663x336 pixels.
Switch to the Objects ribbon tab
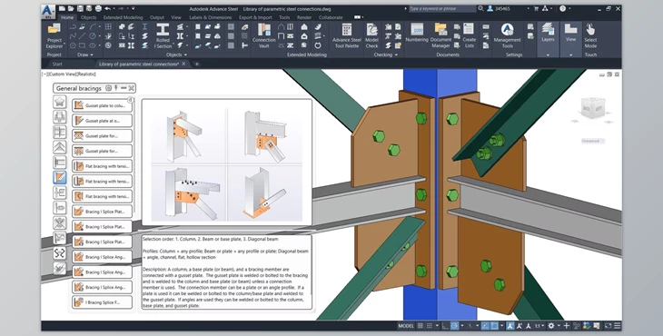click(x=88, y=18)
